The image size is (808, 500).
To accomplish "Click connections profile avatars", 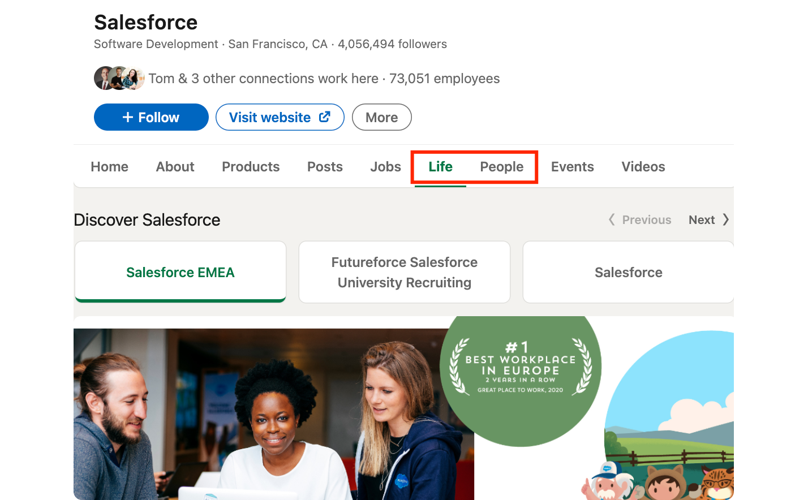I will [119, 79].
